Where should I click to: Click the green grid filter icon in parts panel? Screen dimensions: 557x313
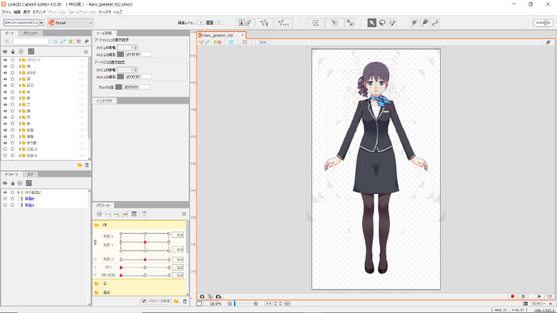click(x=71, y=42)
